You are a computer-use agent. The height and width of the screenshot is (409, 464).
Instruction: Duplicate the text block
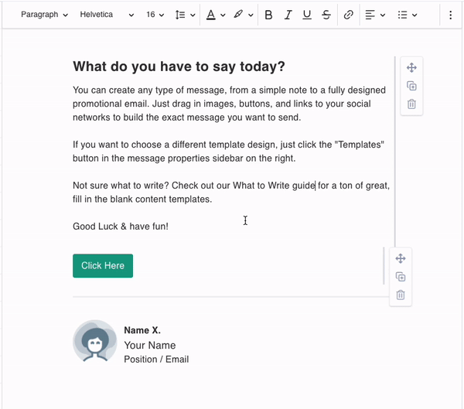coord(411,86)
